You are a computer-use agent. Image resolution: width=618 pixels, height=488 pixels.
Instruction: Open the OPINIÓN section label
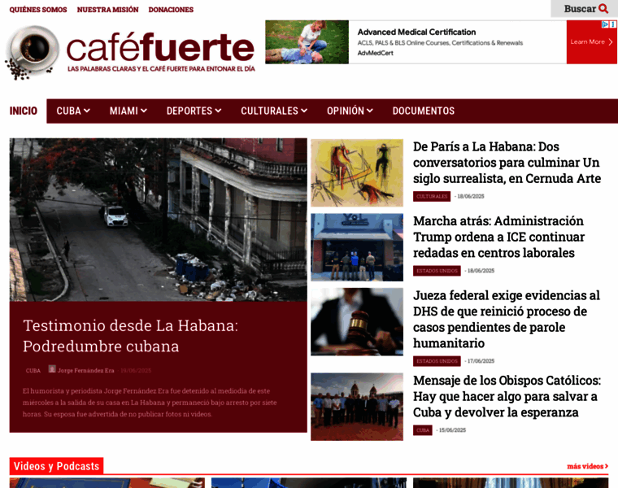(346, 111)
